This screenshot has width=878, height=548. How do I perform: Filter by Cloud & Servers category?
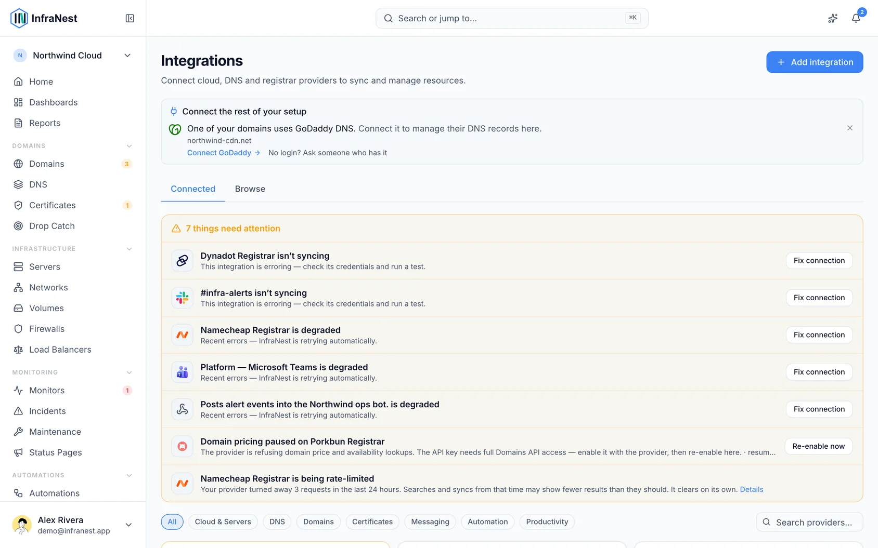click(223, 522)
